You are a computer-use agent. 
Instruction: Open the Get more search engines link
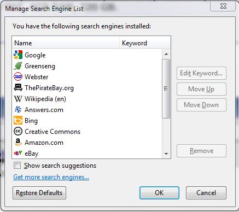tap(51, 177)
